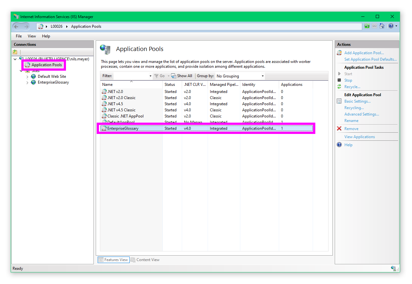412x284 pixels.
Task: Click the Add Application Pool link
Action: (364, 53)
